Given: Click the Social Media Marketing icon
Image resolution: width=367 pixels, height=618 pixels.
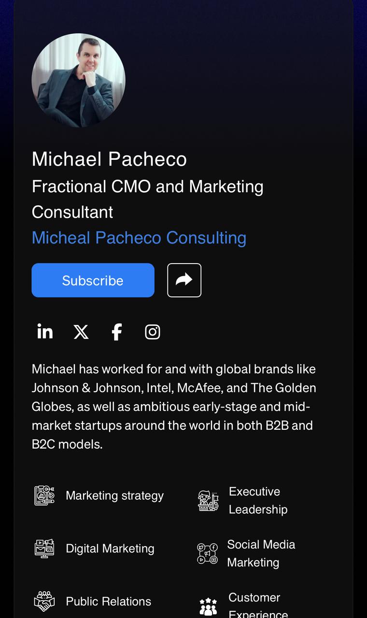Looking at the screenshot, I should (x=208, y=553).
